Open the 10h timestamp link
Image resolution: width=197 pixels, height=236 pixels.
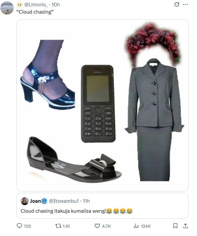[56, 5]
